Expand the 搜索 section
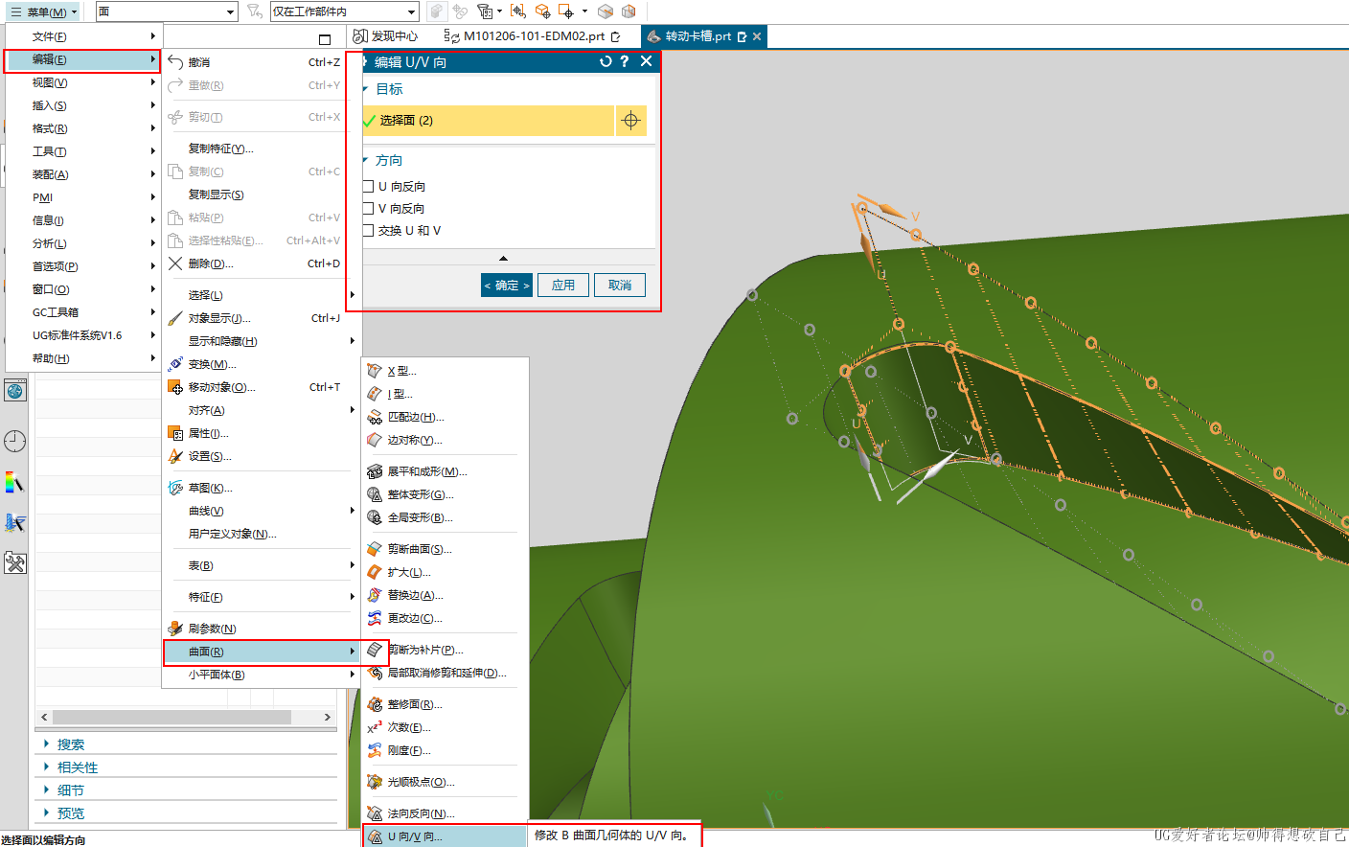This screenshot has width=1349, height=847. 46,744
